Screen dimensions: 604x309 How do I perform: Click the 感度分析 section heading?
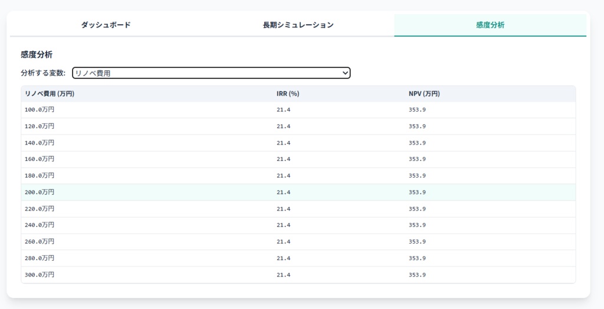pyautogui.click(x=37, y=55)
